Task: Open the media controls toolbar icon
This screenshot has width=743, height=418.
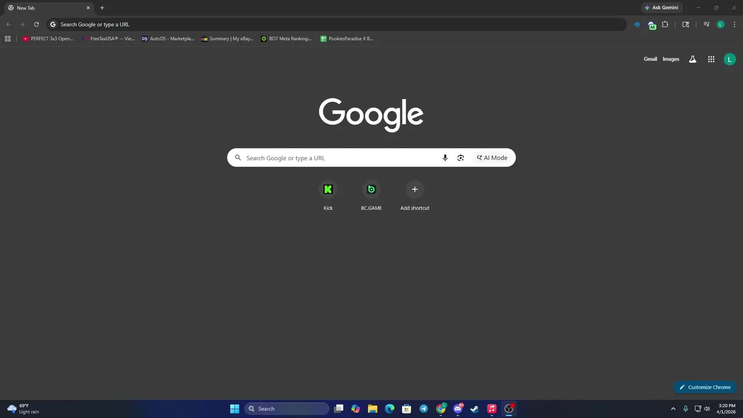Action: point(706,24)
